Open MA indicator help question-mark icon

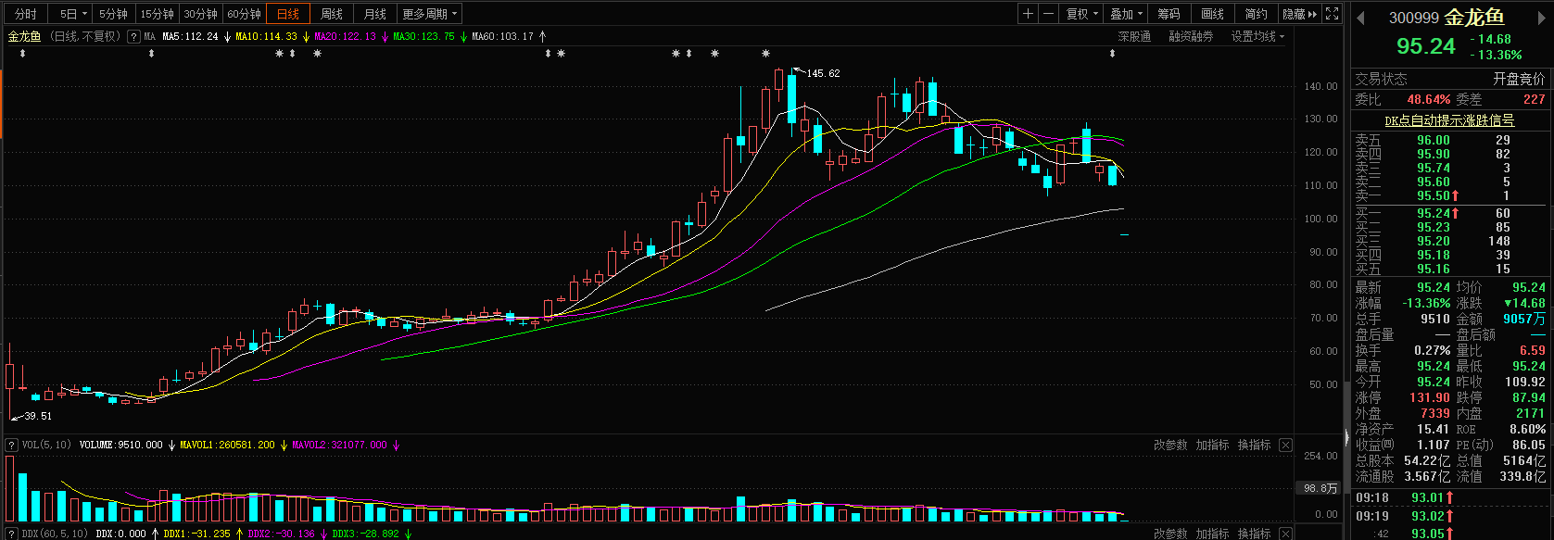tap(133, 36)
